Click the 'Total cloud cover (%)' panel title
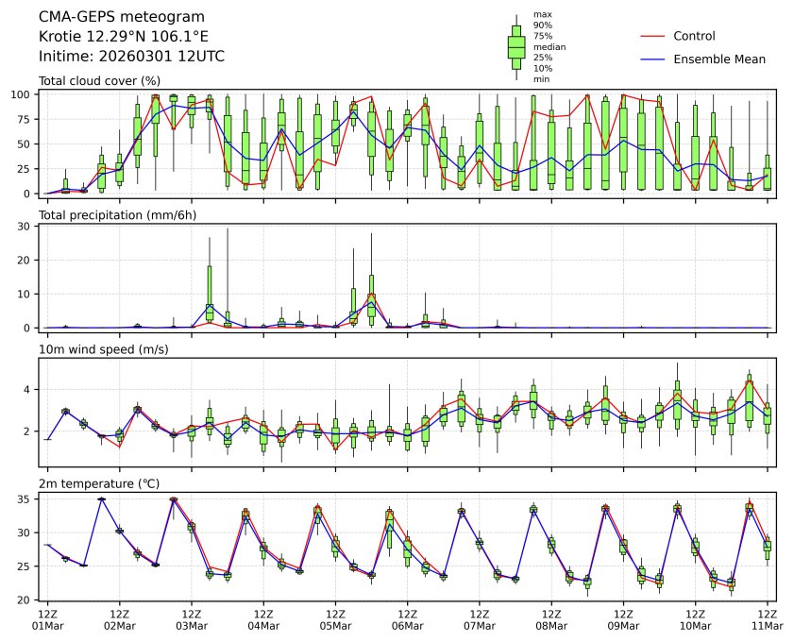Screen dimensions: 794x642 coord(99,81)
